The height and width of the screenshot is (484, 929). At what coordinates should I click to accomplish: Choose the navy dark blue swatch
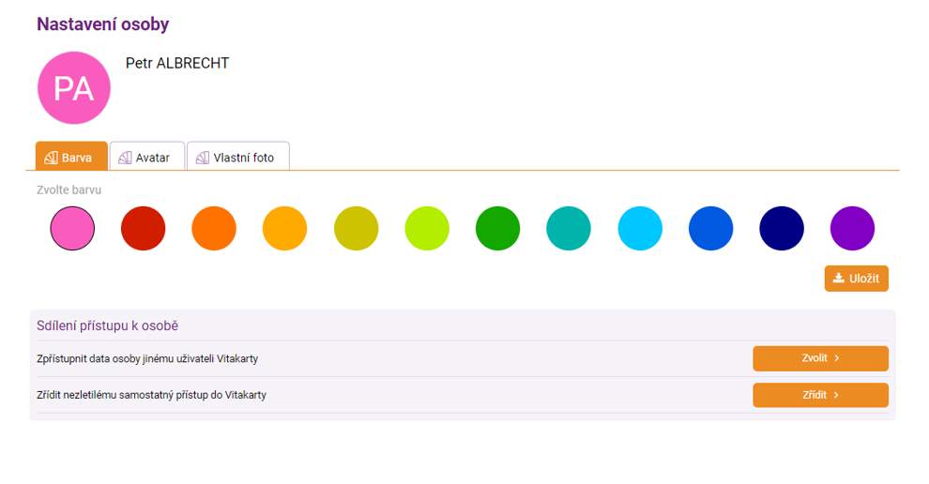[x=782, y=229]
